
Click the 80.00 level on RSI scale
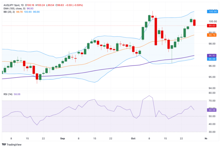tap(212, 93)
